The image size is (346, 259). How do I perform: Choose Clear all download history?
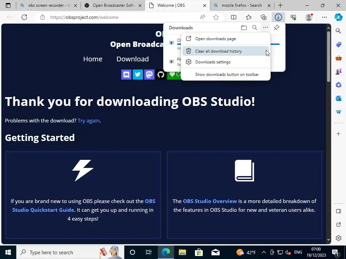point(225,51)
